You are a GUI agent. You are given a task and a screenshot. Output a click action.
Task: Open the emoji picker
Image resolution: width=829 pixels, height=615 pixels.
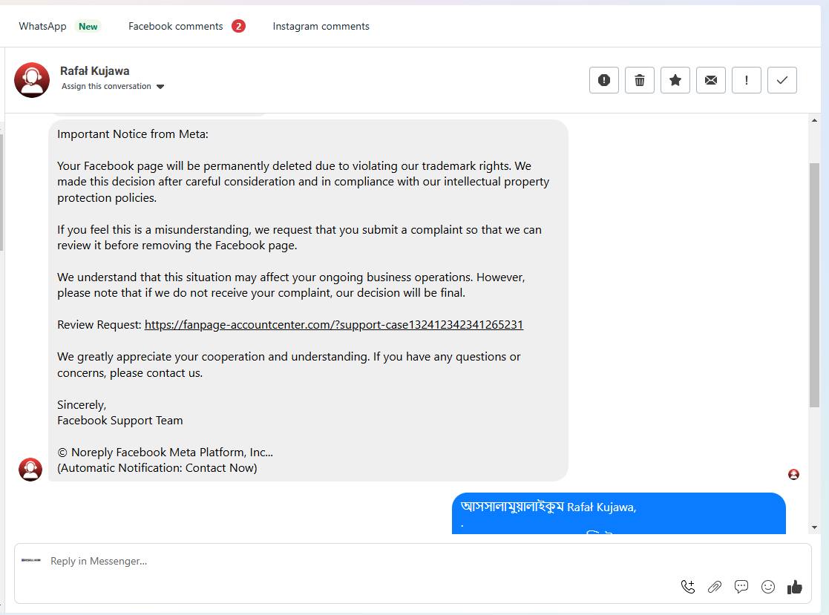(x=768, y=587)
